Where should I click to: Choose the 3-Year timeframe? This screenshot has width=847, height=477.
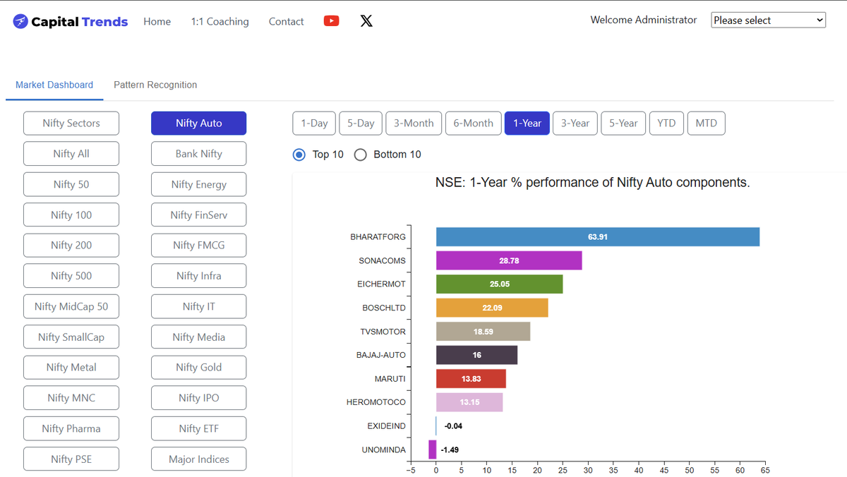click(x=575, y=123)
